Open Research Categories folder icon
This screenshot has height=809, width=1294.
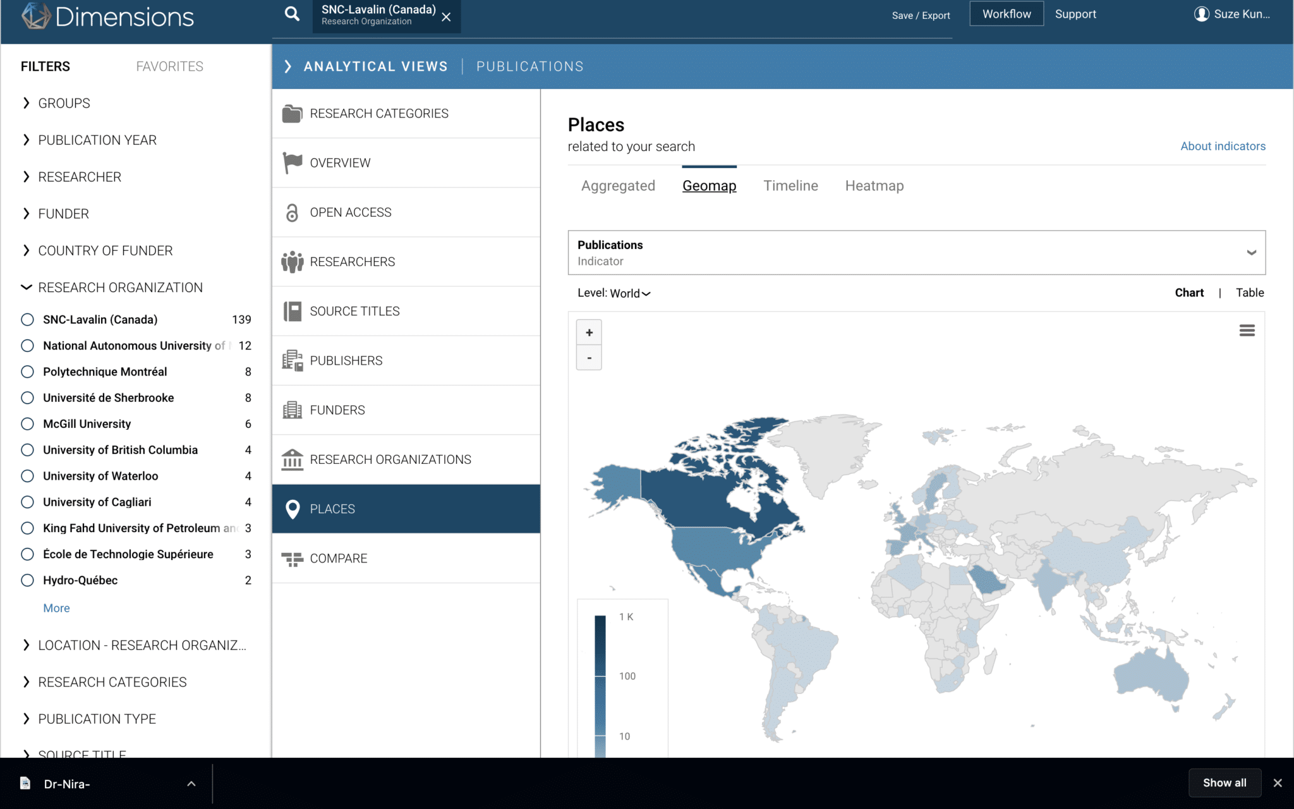coord(292,114)
